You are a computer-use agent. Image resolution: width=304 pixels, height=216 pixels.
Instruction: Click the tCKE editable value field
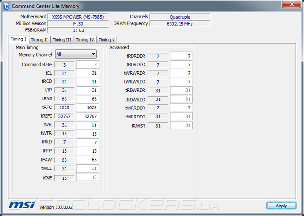point(87,177)
